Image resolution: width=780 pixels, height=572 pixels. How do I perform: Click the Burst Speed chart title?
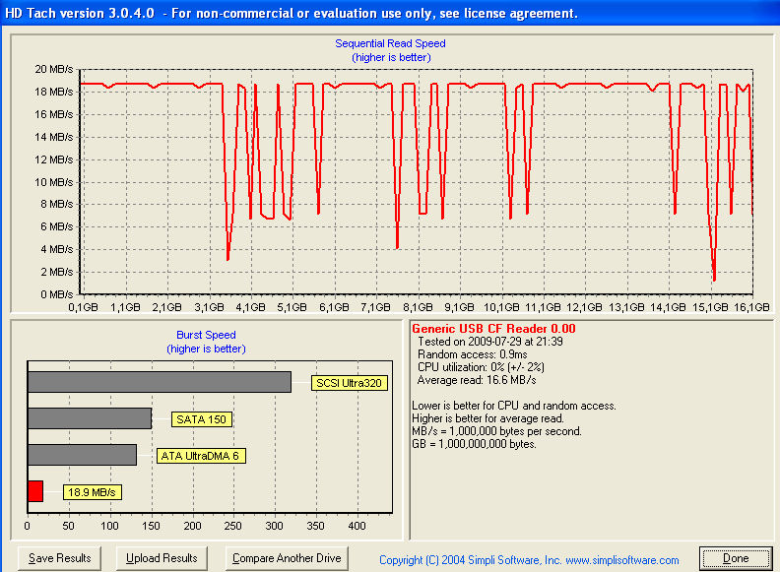[206, 335]
